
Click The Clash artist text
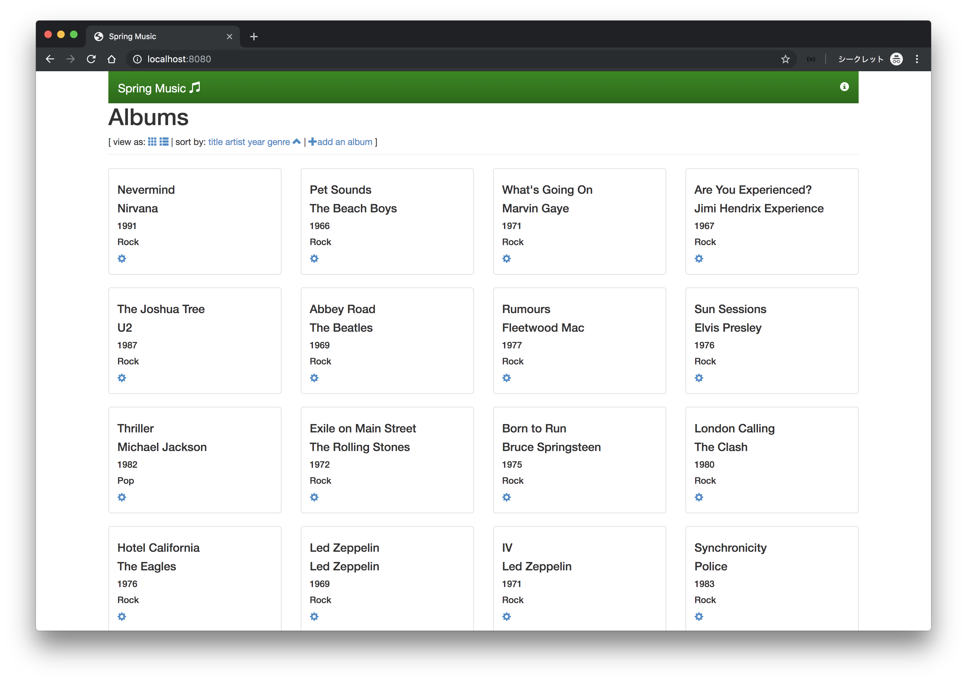point(721,447)
